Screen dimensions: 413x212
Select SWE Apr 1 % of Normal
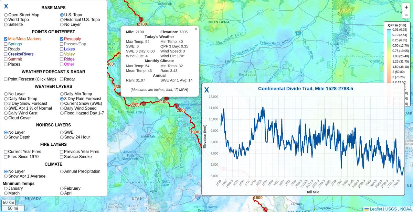6,108
